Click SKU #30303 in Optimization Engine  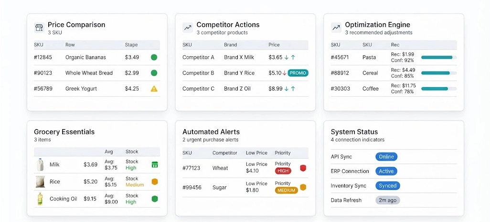(341, 89)
